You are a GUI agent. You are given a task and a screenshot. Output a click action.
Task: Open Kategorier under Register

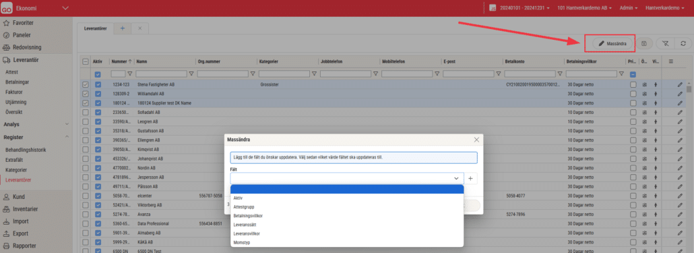click(x=16, y=170)
